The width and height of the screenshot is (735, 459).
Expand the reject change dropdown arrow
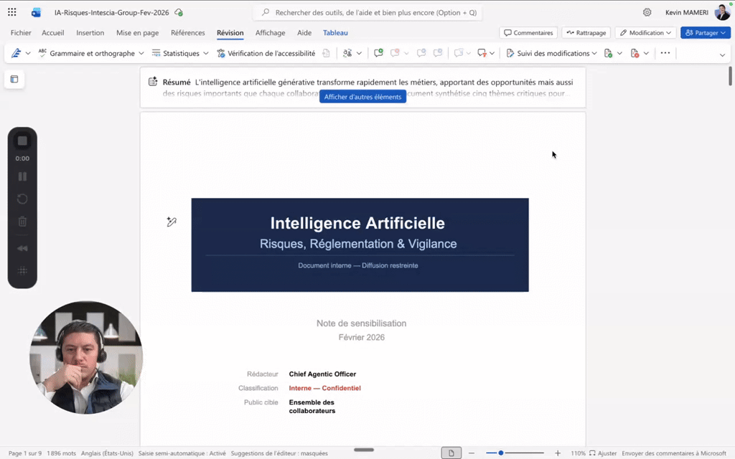tap(646, 53)
